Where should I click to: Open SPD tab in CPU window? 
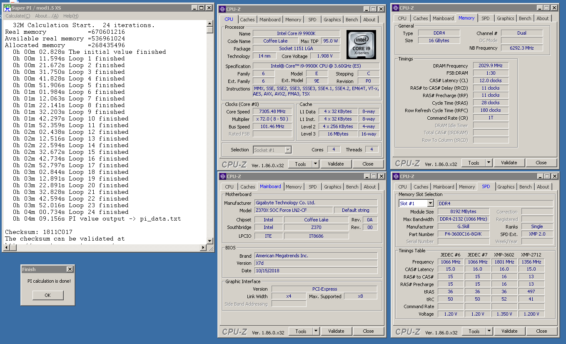click(312, 20)
